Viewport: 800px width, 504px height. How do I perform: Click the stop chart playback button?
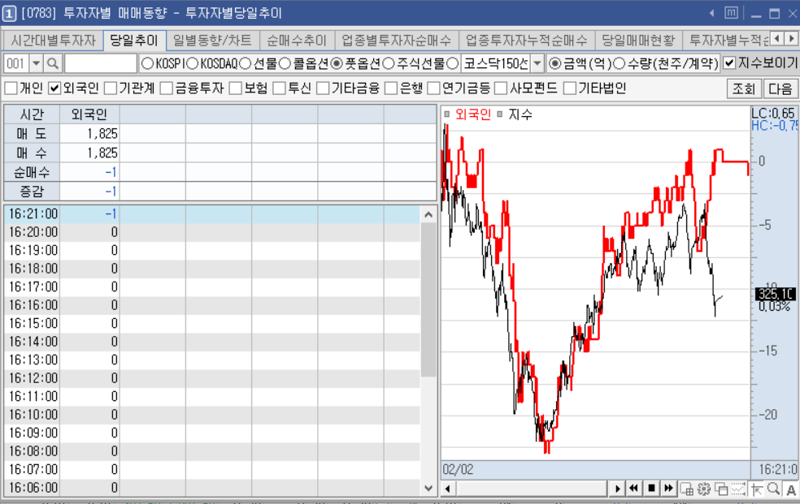[651, 489]
